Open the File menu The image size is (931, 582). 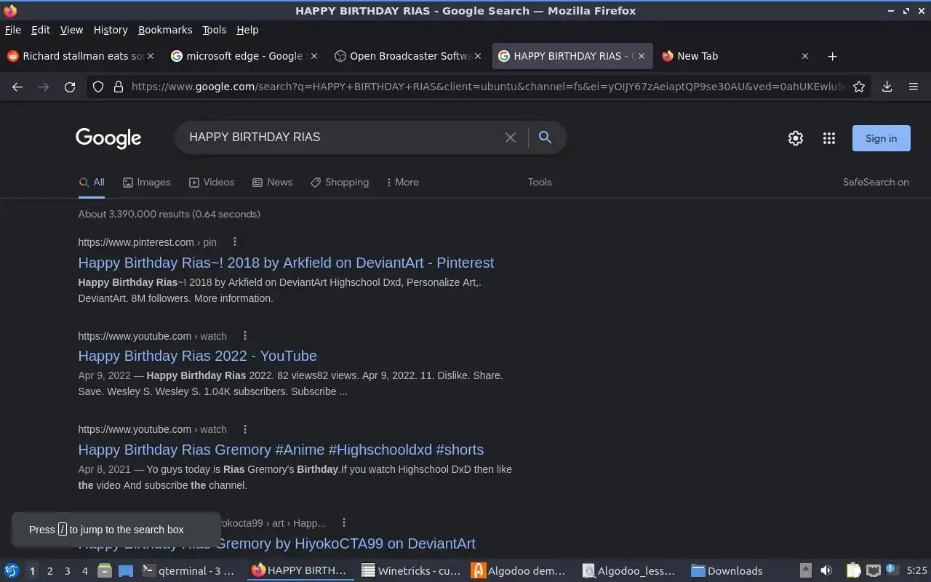[x=13, y=30]
